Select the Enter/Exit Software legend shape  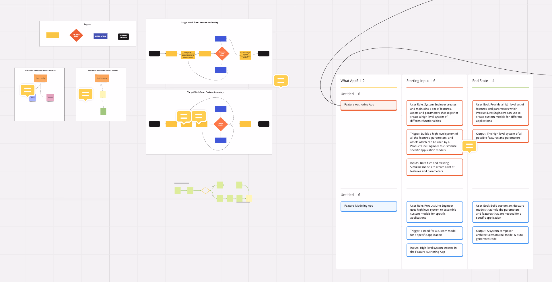coord(123,37)
